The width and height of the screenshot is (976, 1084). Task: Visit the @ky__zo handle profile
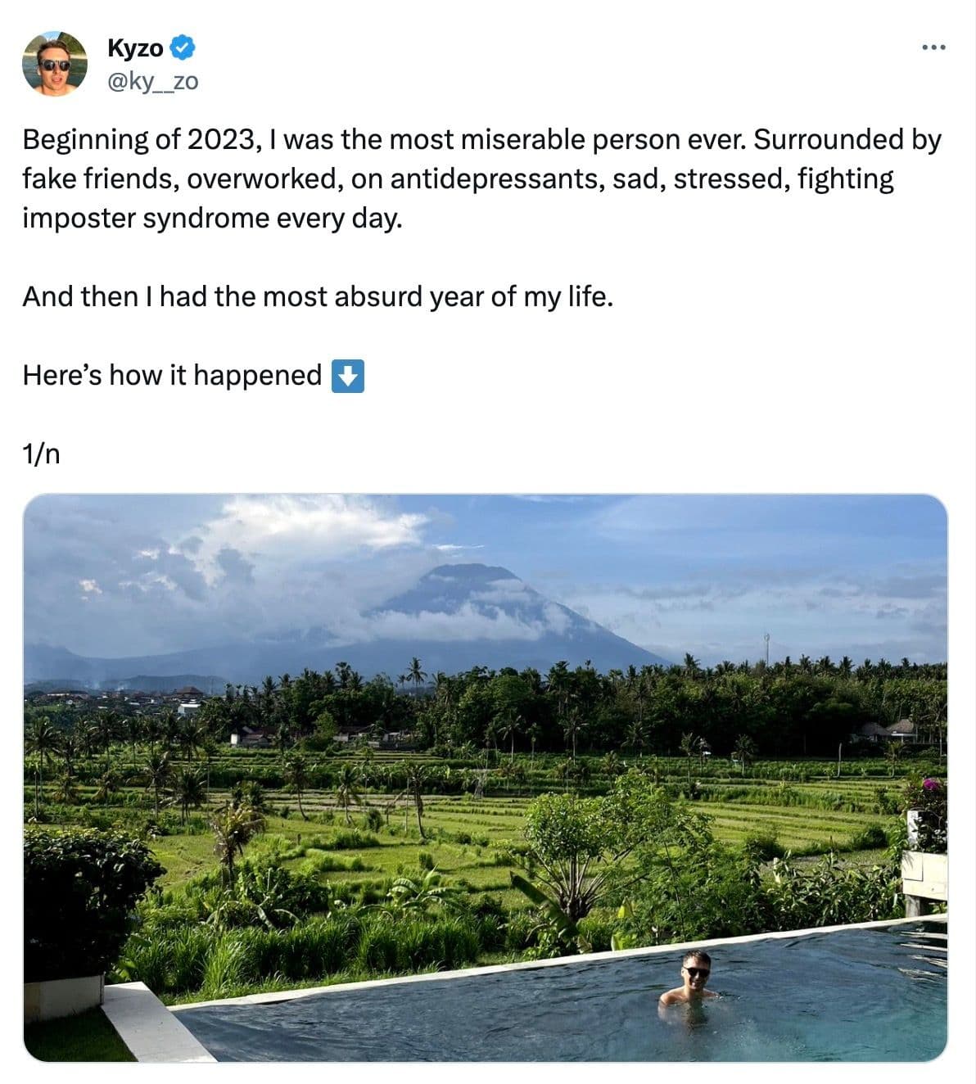(152, 81)
